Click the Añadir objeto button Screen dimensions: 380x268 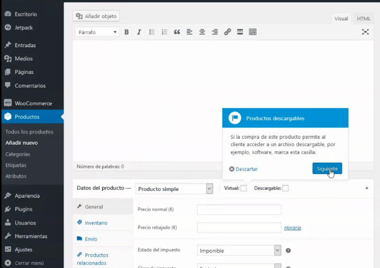tap(96, 16)
